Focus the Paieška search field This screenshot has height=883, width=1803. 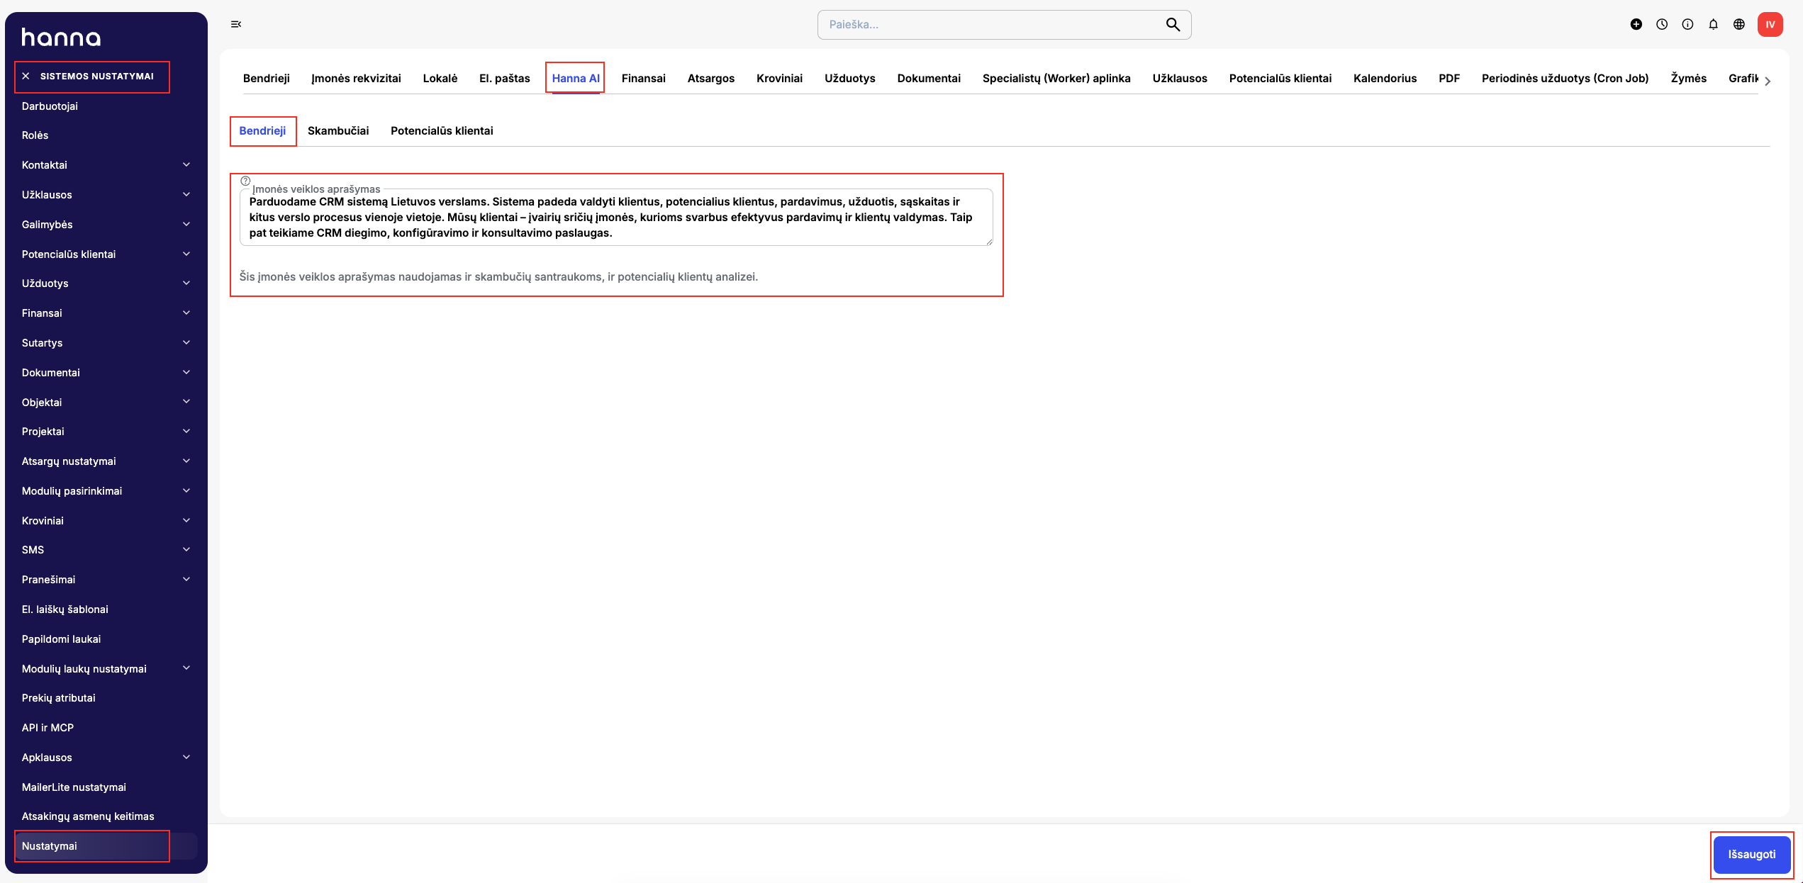1004,25
